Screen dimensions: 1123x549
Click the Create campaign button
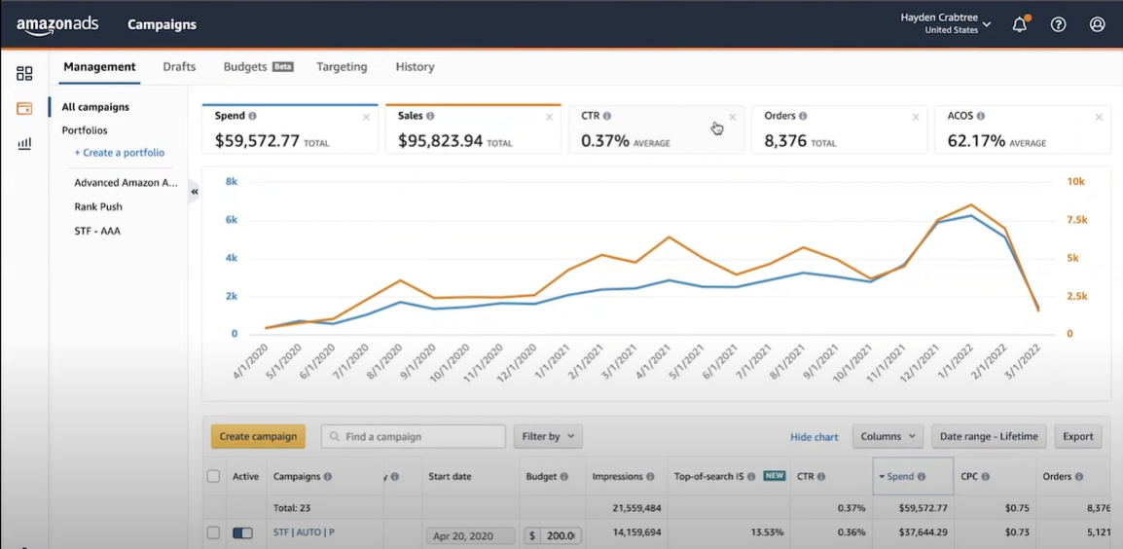click(x=258, y=436)
